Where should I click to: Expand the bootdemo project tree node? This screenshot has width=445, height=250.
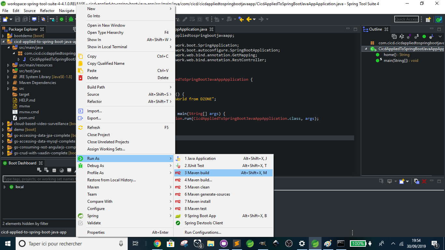[x=4, y=36]
